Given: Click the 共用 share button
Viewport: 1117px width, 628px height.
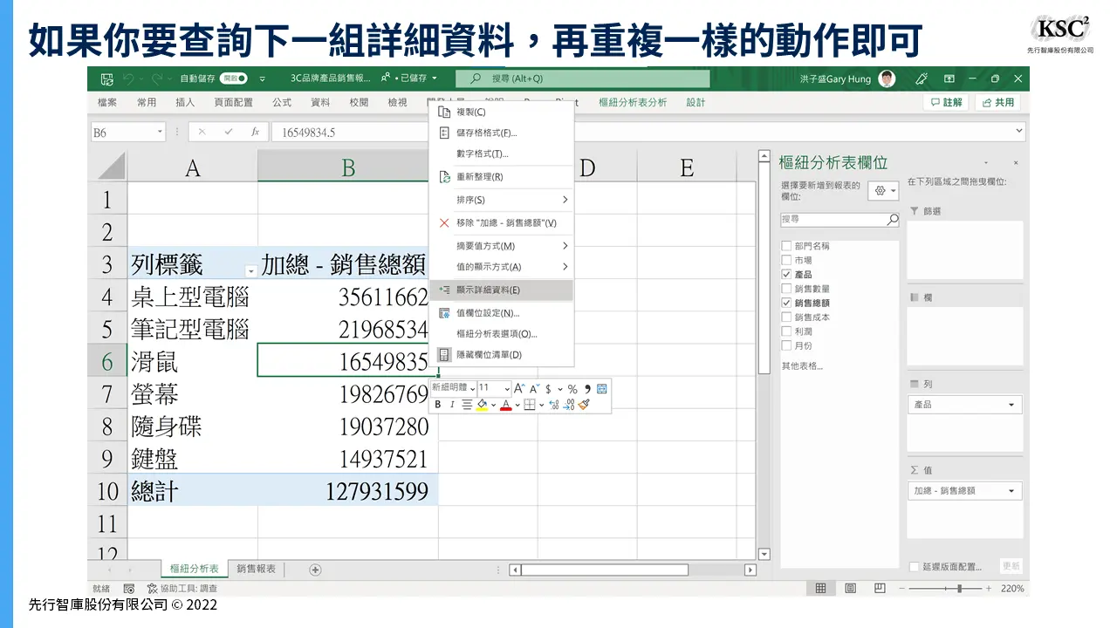Looking at the screenshot, I should (x=997, y=102).
